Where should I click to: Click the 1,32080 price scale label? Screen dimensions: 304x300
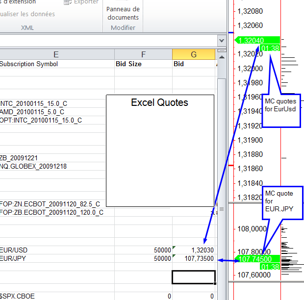click(250, 11)
